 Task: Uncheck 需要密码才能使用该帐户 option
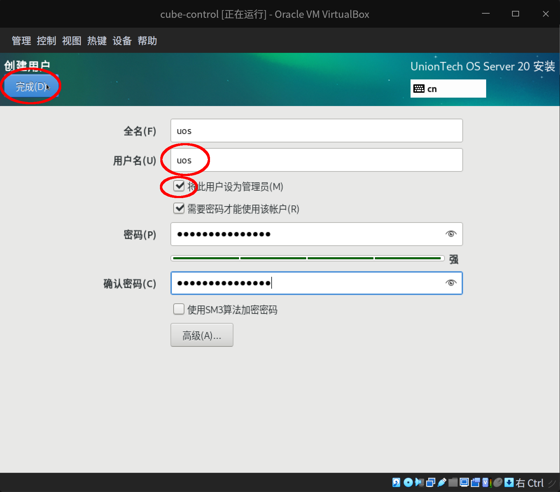click(179, 209)
